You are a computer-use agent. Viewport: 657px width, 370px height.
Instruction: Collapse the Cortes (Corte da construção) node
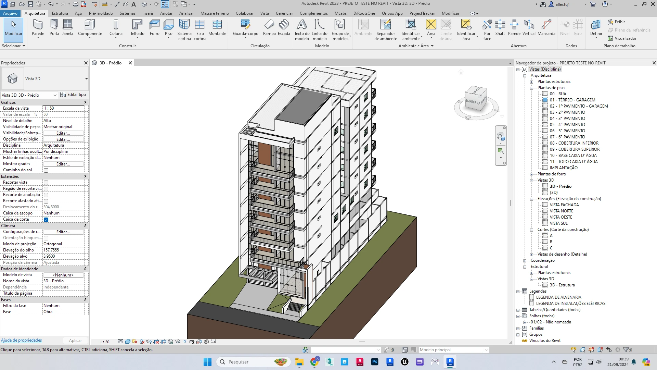coord(531,230)
